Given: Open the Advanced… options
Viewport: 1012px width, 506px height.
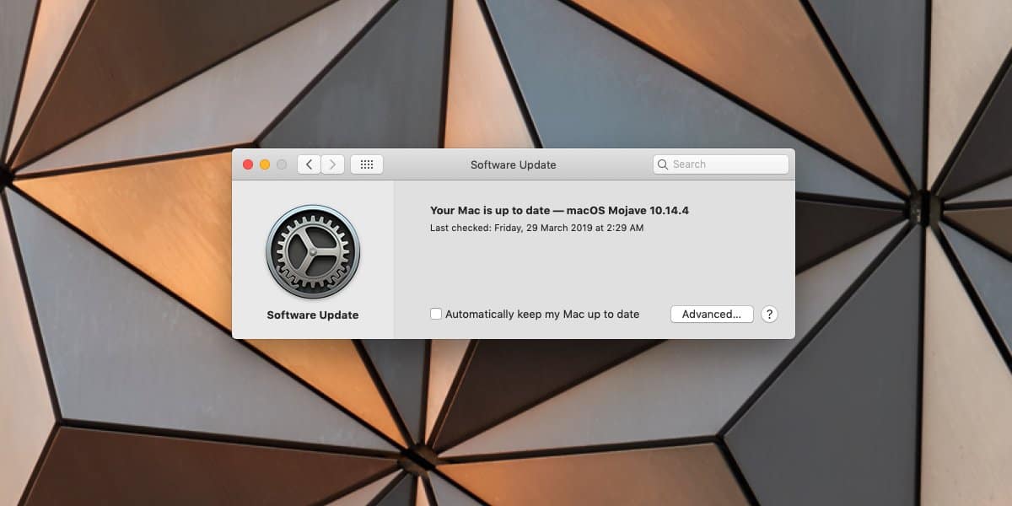Looking at the screenshot, I should coord(712,314).
